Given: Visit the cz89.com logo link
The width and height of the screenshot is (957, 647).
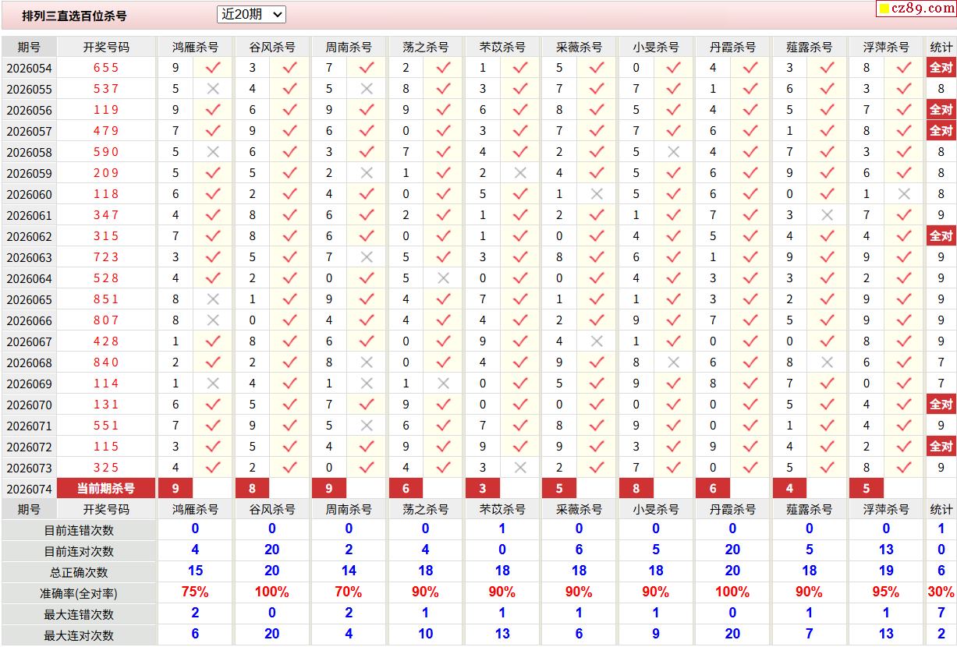Looking at the screenshot, I should click(916, 9).
